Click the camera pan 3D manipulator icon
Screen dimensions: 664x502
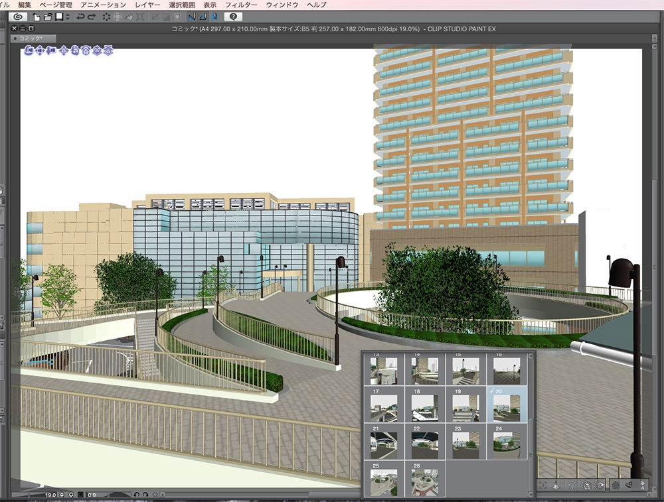point(40,51)
